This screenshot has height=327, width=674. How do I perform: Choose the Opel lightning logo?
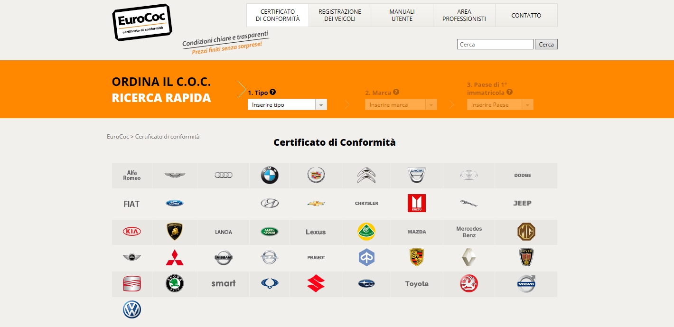click(x=270, y=257)
